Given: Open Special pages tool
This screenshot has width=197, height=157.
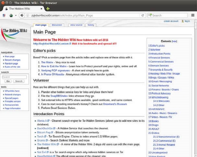Looking at the screenshot, I should tap(12, 98).
